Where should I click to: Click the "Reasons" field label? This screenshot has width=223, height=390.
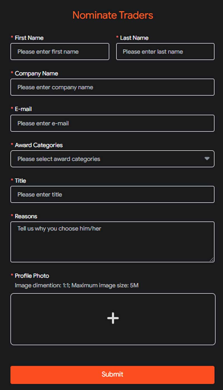click(26, 216)
